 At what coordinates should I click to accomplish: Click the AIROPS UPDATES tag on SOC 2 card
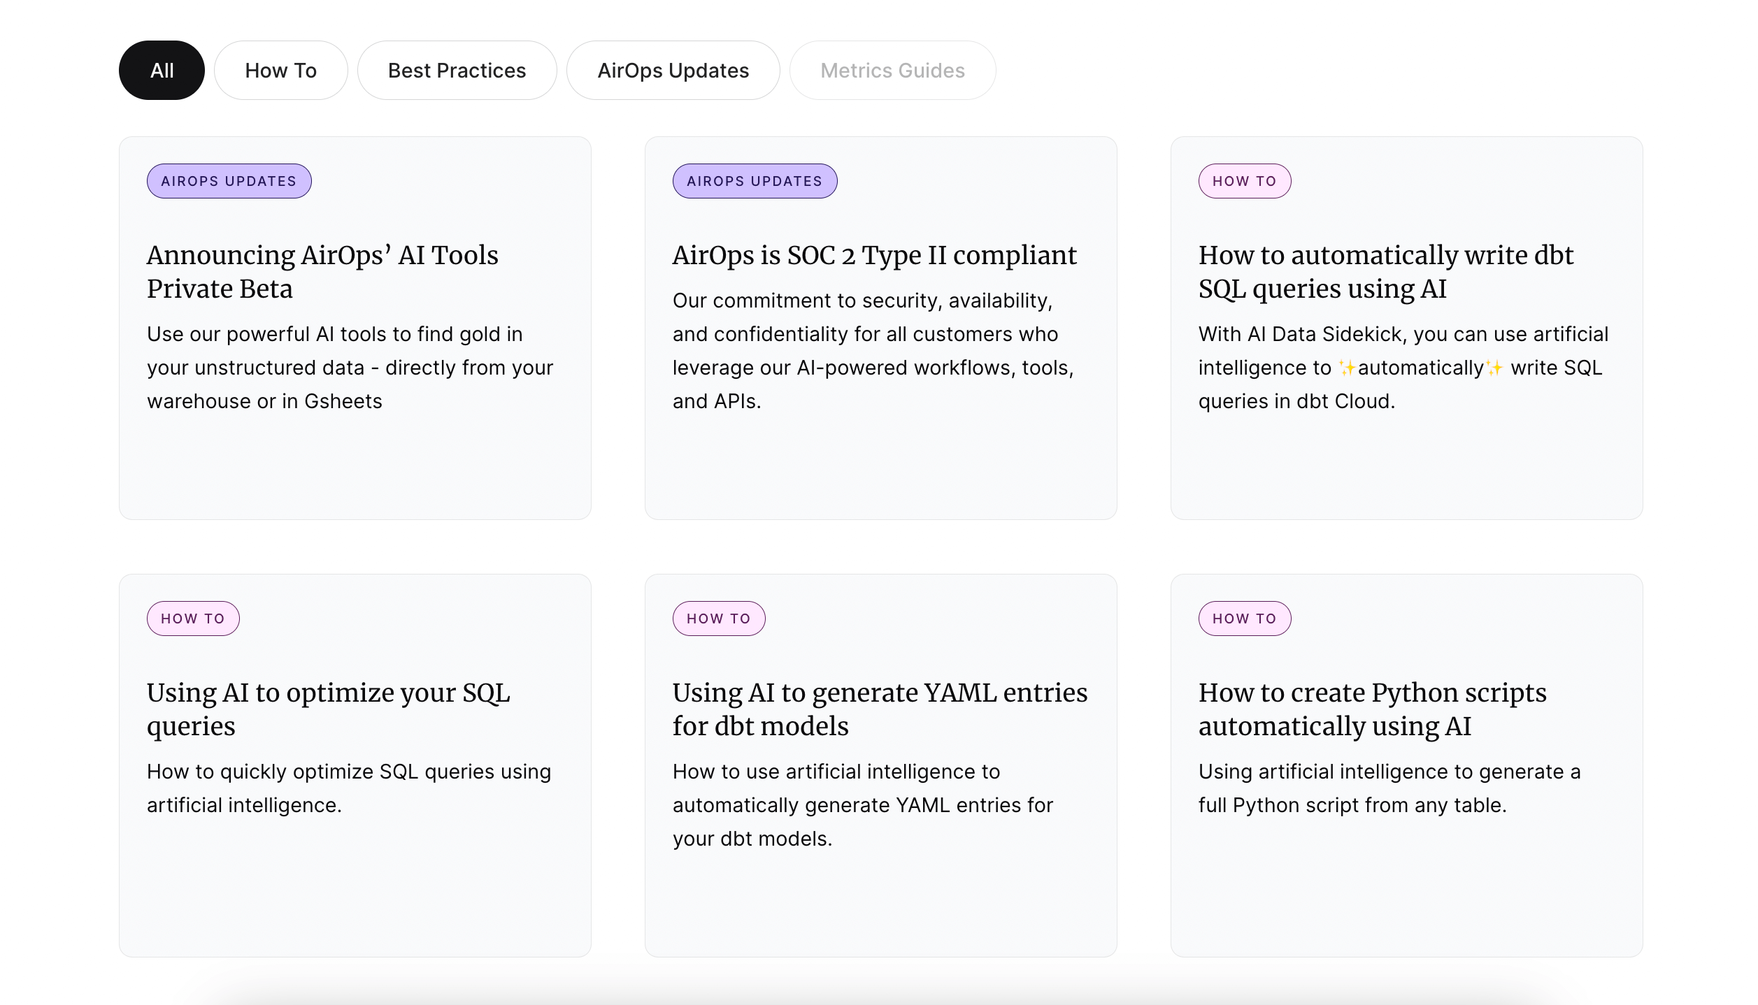click(x=755, y=180)
